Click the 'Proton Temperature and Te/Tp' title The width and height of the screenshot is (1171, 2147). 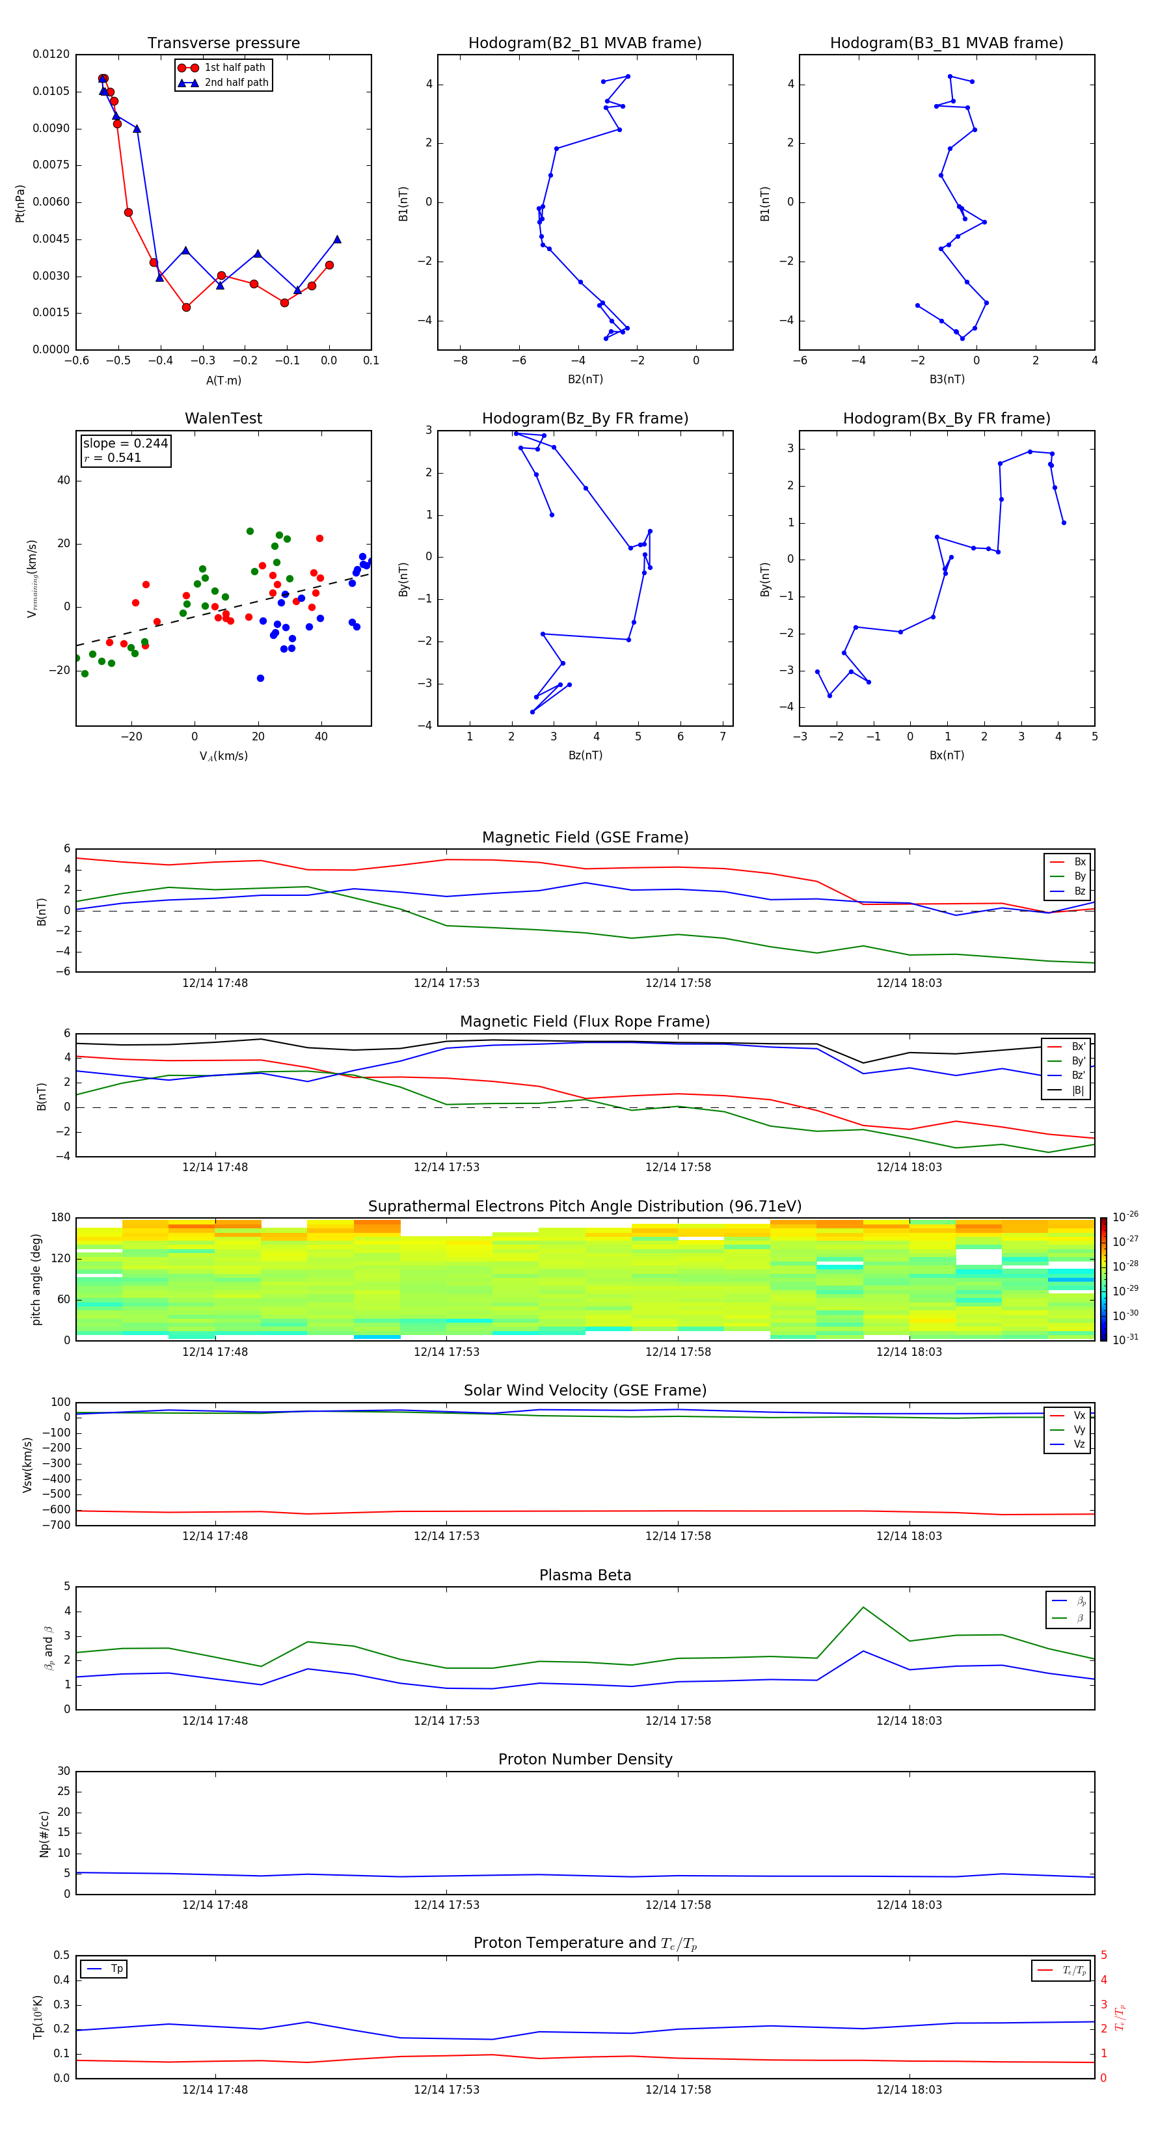pyautogui.click(x=585, y=1943)
